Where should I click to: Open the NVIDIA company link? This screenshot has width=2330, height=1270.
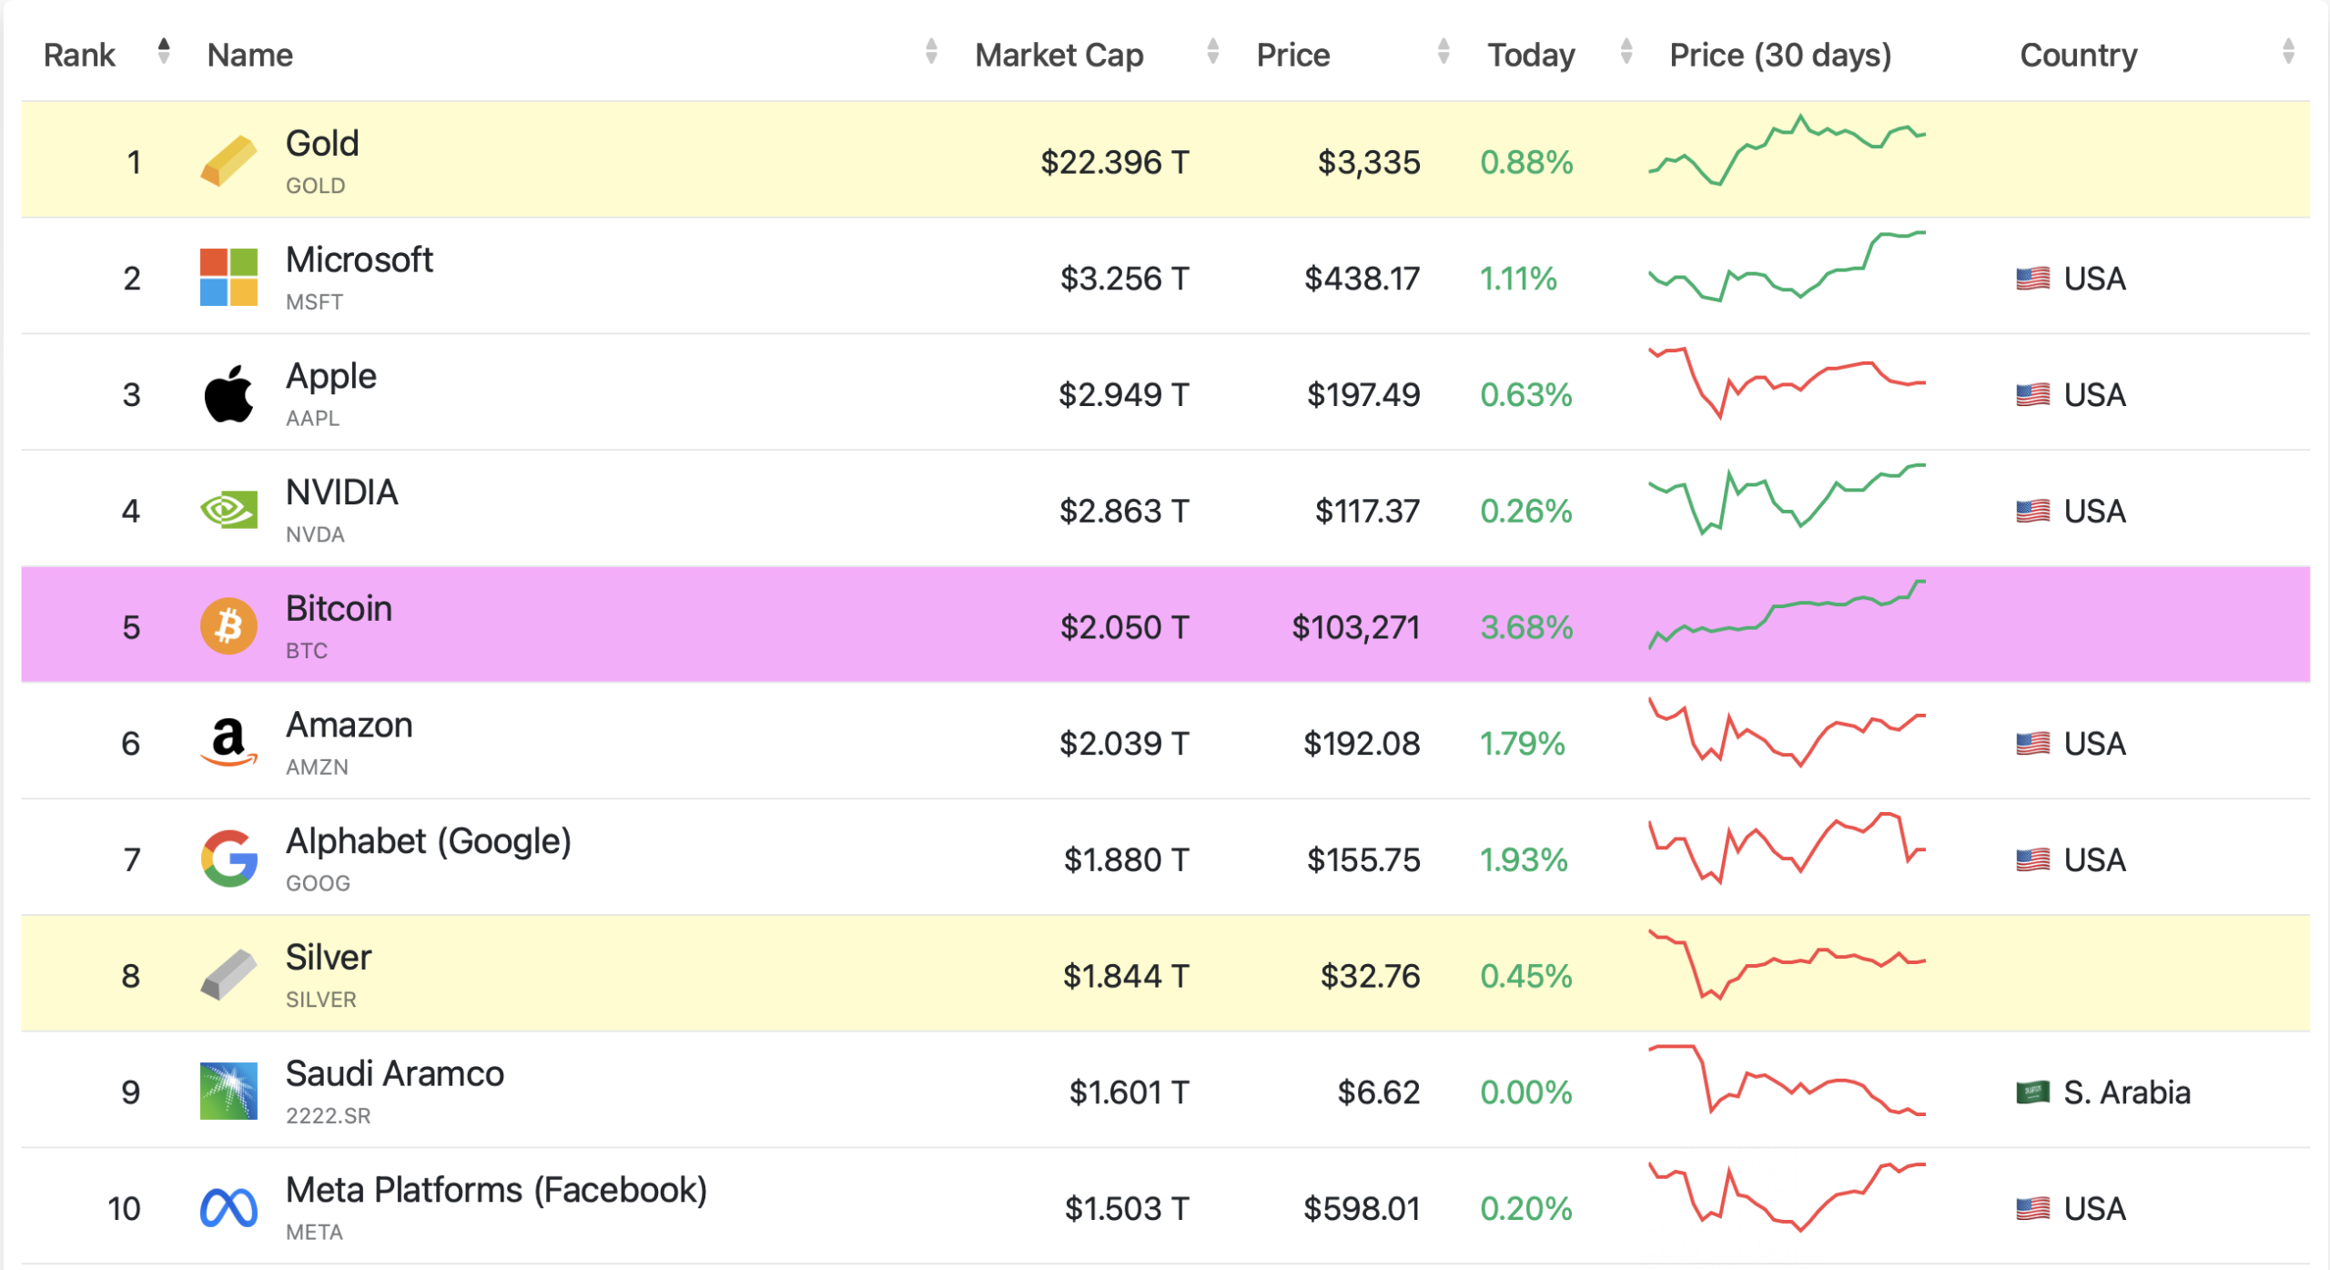click(x=342, y=492)
